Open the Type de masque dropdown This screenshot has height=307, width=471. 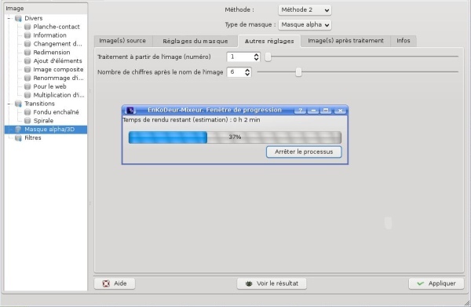tap(305, 24)
